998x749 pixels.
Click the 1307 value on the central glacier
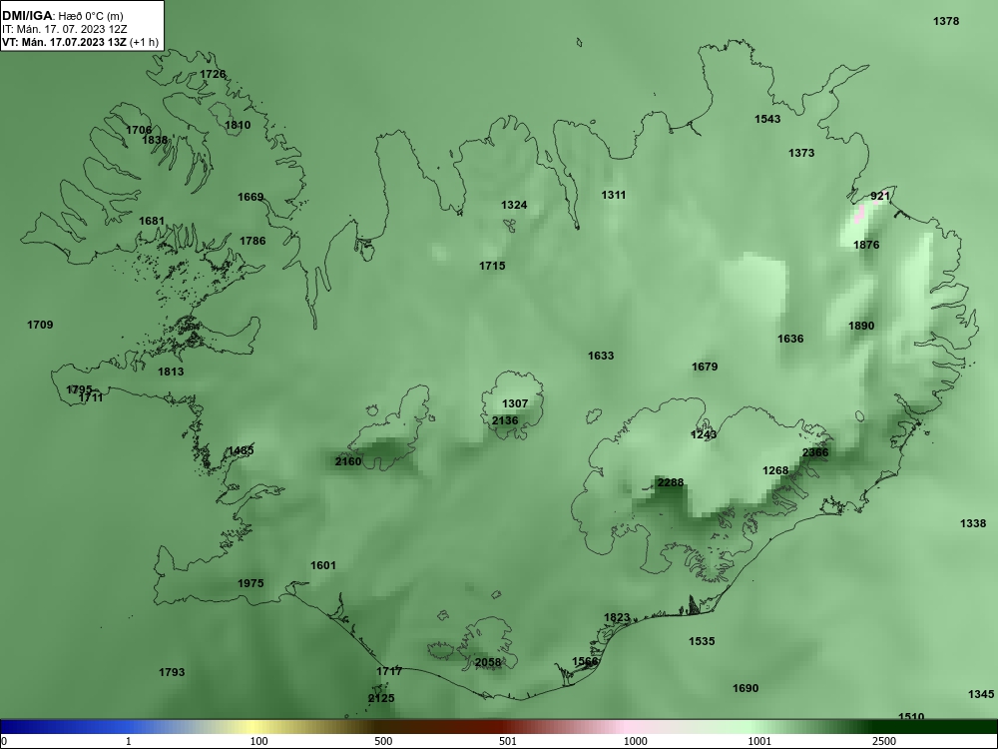(515, 403)
